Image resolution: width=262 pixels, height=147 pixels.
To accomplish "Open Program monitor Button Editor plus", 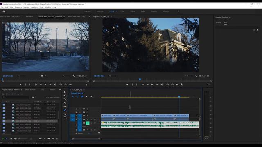I will [209, 85].
